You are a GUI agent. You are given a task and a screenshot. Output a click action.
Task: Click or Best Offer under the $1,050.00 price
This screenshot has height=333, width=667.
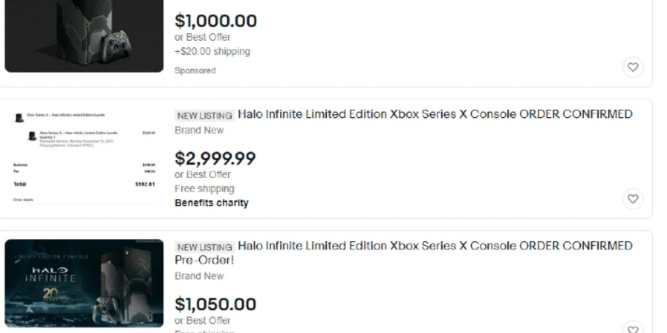(x=202, y=320)
